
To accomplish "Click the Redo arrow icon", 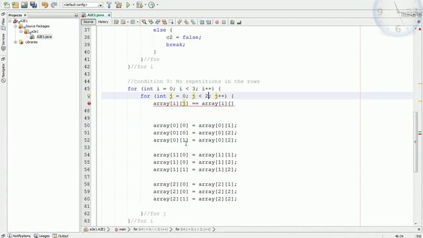I will (54, 5).
